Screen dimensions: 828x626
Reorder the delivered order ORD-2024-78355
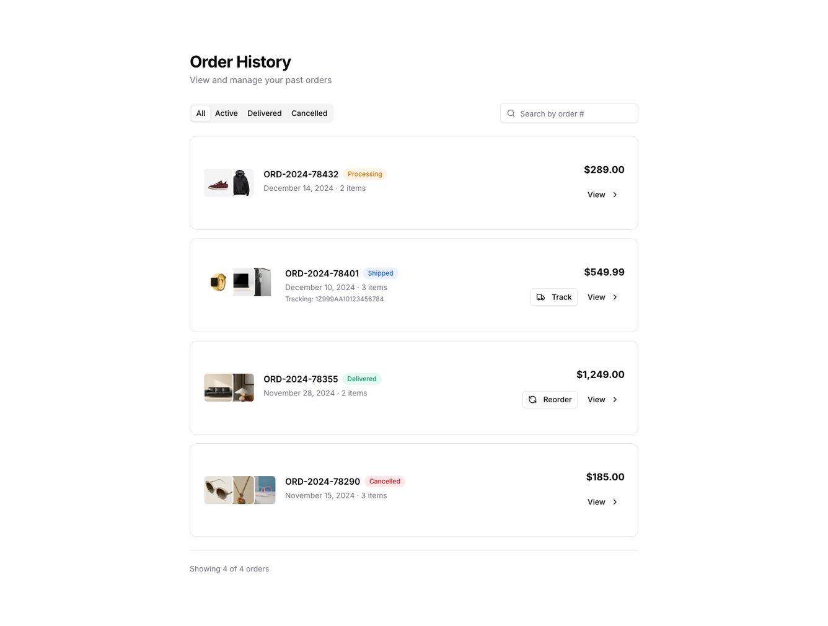[550, 400]
